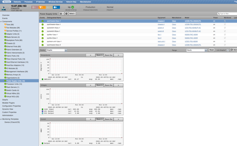Toggle the Link Graphs checkbox
The image size is (237, 146).
point(228,50)
